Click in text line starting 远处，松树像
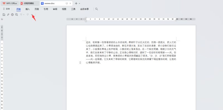Viewport: 223px width, 110px height. [x=131, y=42]
